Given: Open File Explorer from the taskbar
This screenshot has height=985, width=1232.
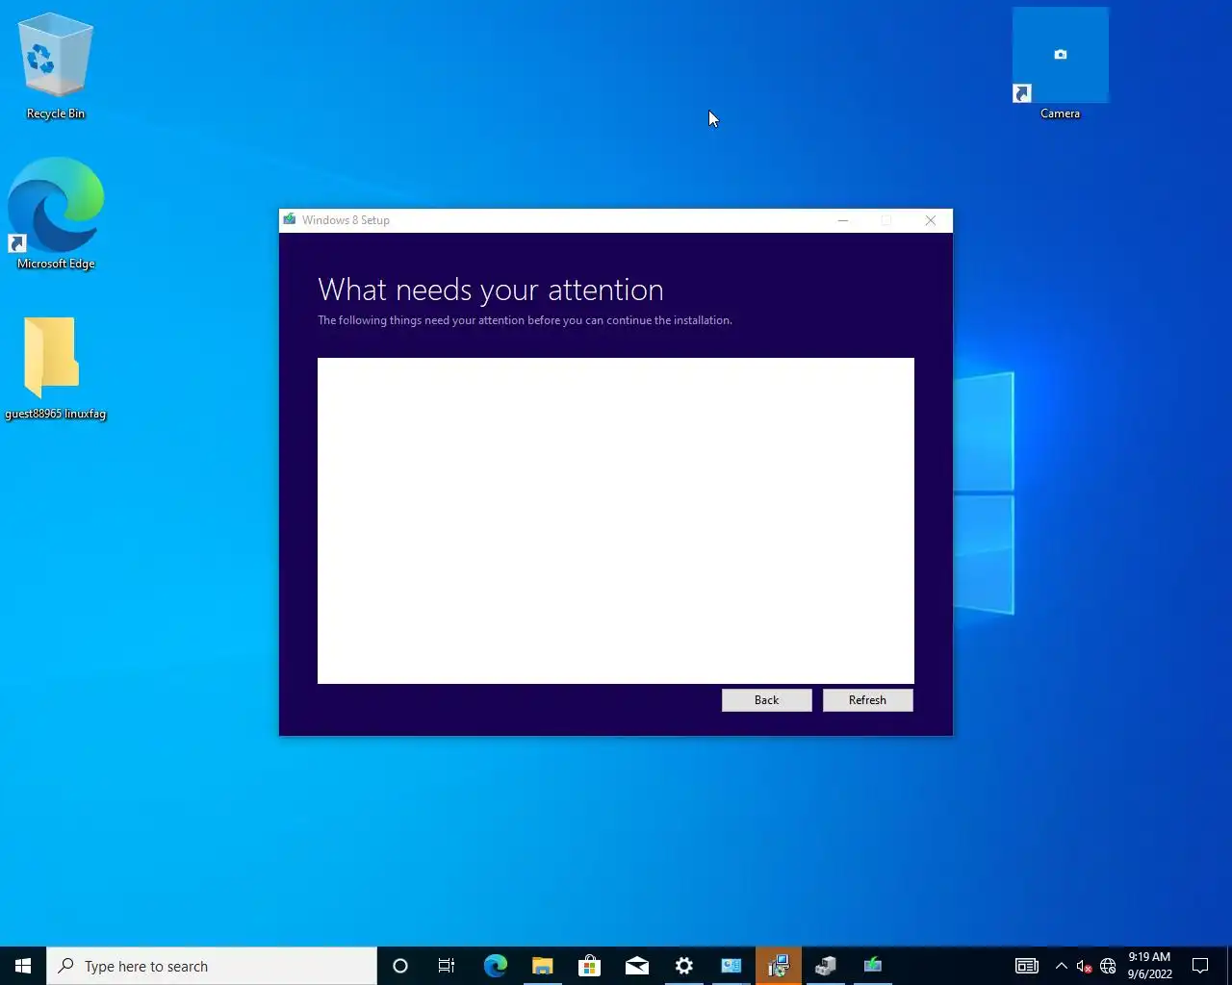Looking at the screenshot, I should click(542, 966).
